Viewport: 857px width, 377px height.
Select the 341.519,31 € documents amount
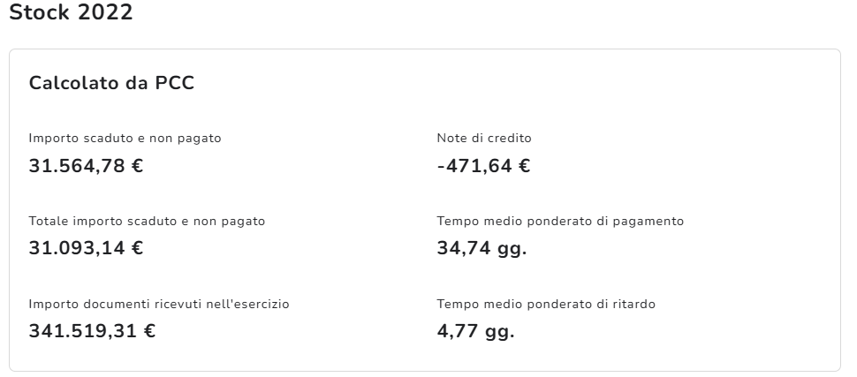[92, 331]
